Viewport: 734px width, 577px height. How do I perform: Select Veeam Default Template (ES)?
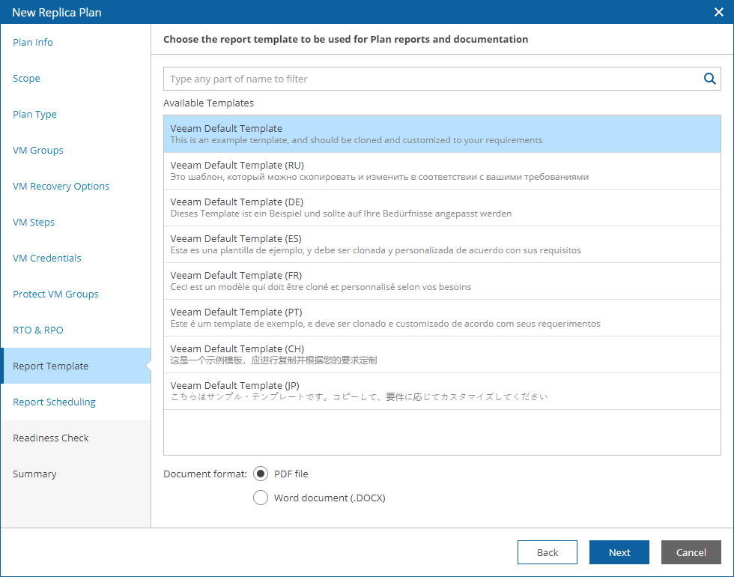click(x=442, y=244)
